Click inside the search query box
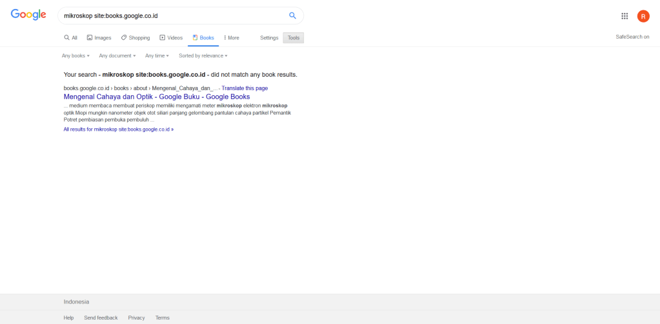 pyautogui.click(x=171, y=15)
